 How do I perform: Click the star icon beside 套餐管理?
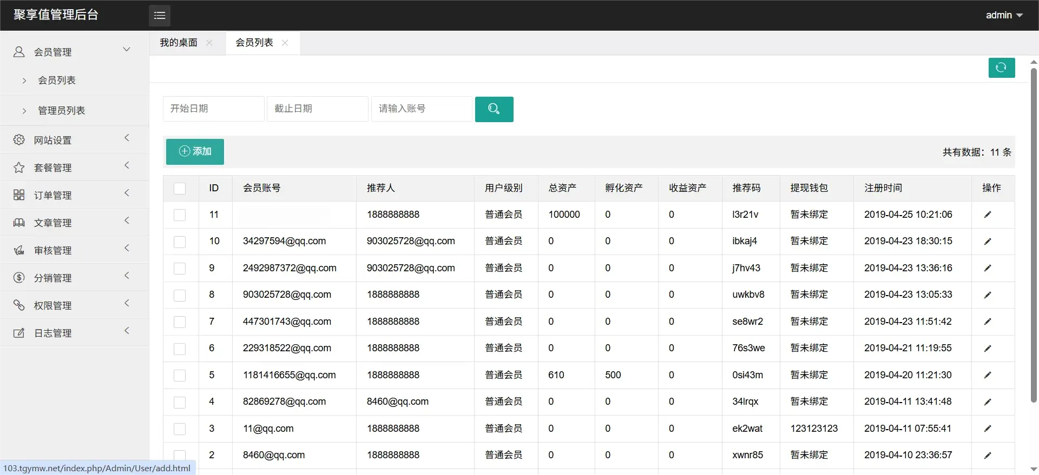tap(19, 168)
